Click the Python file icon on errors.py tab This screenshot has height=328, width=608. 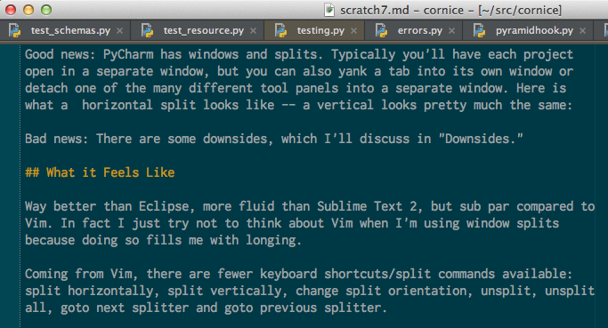coord(382,30)
